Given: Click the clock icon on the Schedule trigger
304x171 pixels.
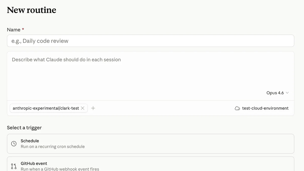Looking at the screenshot, I should coord(14,143).
